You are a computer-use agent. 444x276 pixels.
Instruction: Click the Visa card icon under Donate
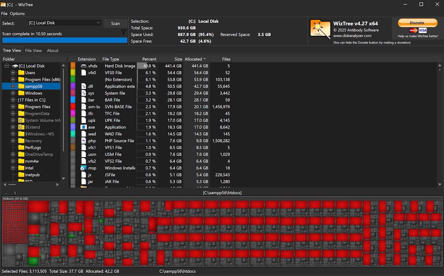click(x=422, y=30)
